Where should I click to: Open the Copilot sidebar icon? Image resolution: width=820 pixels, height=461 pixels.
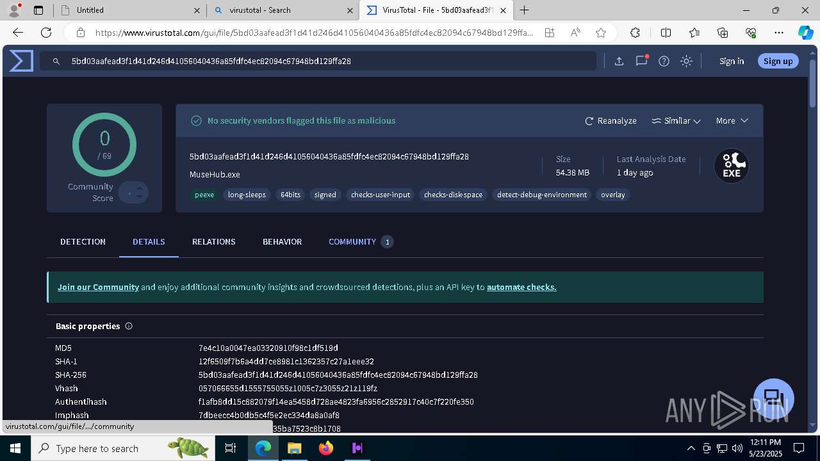[805, 33]
